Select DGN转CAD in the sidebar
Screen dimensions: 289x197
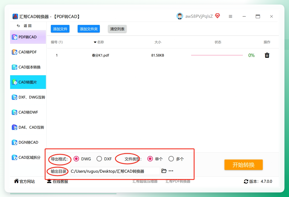click(28, 142)
